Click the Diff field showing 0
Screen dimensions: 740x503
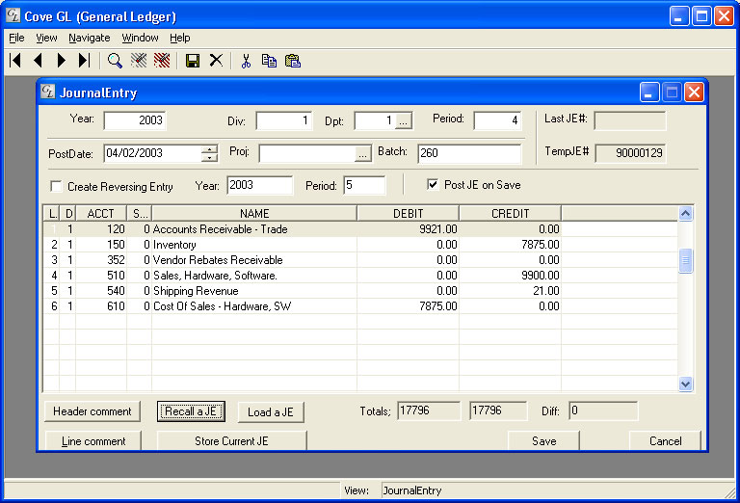pos(603,410)
